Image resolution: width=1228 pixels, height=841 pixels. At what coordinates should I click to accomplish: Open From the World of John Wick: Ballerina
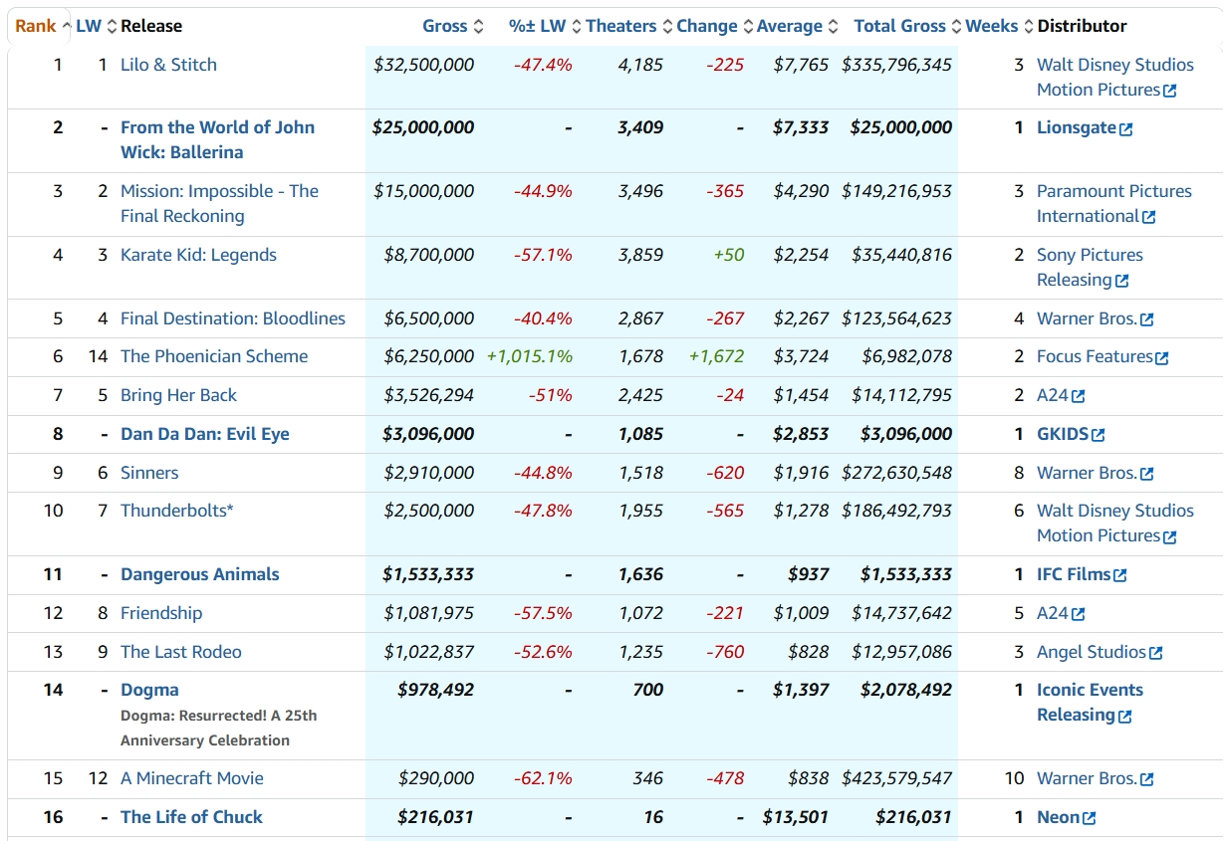tap(217, 139)
